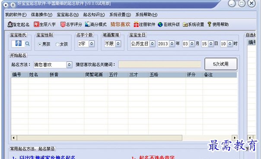Open the 起名方法 猜您喜欢 dropdown
261x159 pixels.
click(69, 65)
